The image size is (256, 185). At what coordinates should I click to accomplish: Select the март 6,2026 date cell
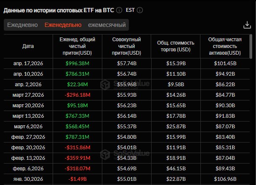point(28,126)
